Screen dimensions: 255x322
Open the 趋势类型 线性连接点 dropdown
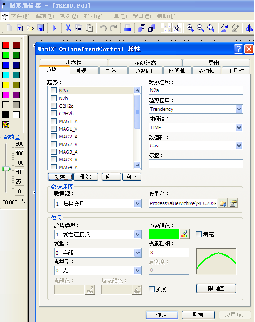point(138,235)
